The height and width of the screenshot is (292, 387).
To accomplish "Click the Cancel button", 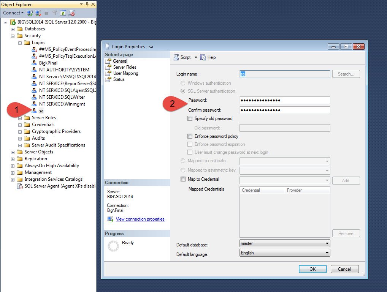I will (344, 269).
